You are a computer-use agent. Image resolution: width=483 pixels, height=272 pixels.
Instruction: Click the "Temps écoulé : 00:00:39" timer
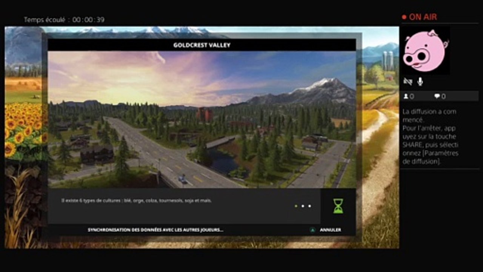tap(64, 20)
